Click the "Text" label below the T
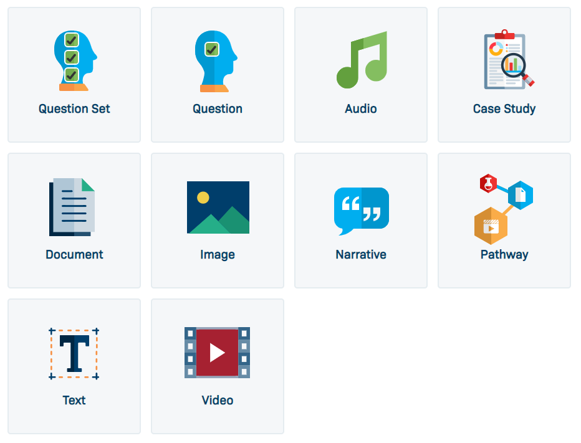Screen dimensions: 581x443 [x=74, y=401]
